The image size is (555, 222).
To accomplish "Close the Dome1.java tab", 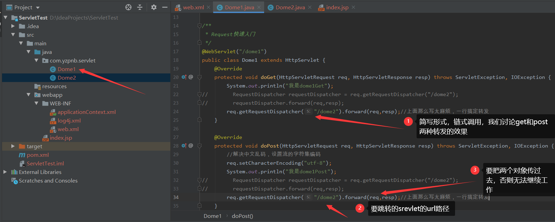I will (259, 7).
